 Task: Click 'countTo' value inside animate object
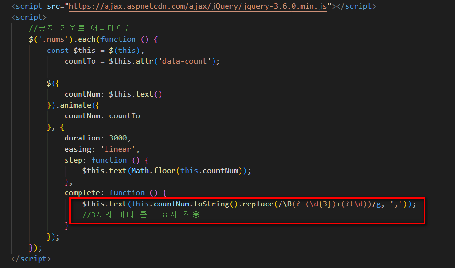pyautogui.click(x=124, y=116)
